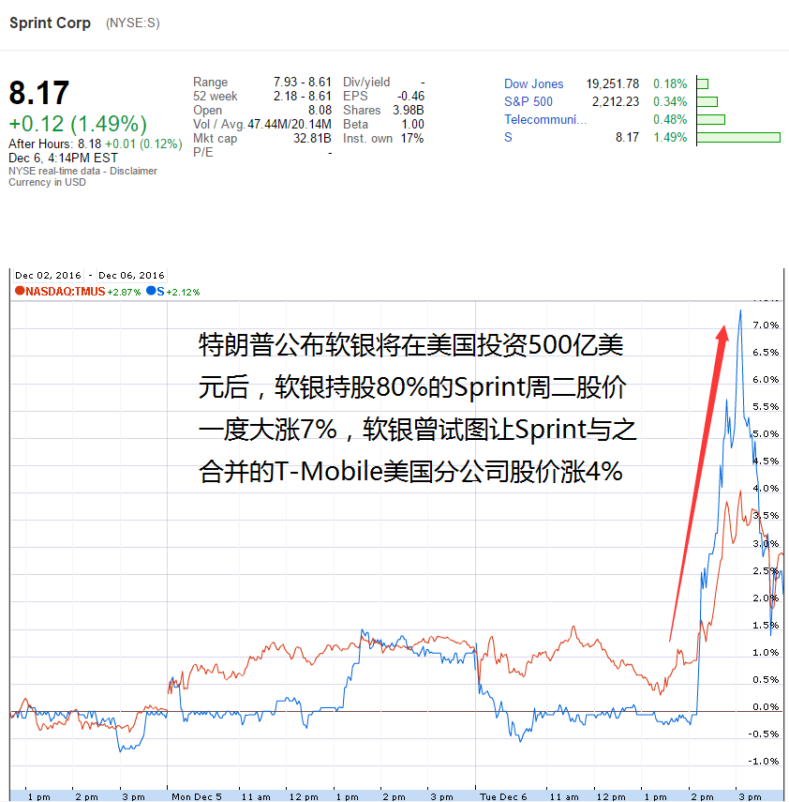Click the Dow Jones value 19,251.78

[x=612, y=83]
